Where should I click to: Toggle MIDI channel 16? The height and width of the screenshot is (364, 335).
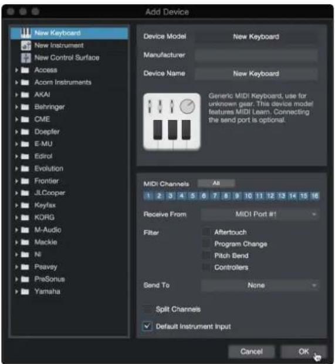point(315,196)
